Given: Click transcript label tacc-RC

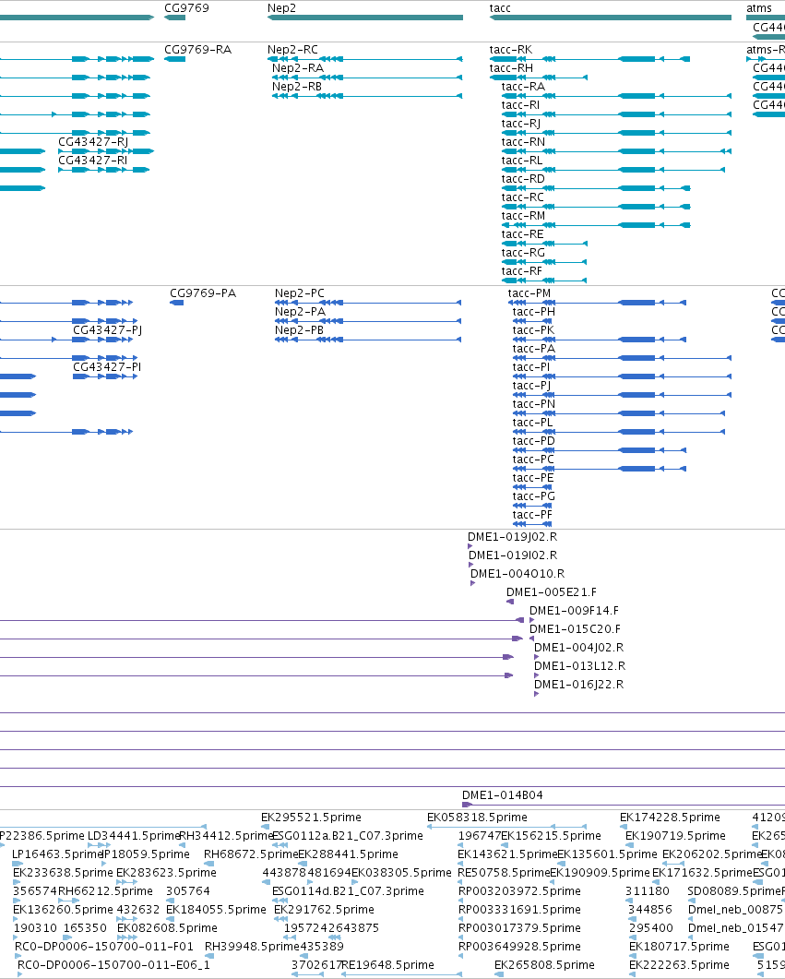Looking at the screenshot, I should click(522, 197).
